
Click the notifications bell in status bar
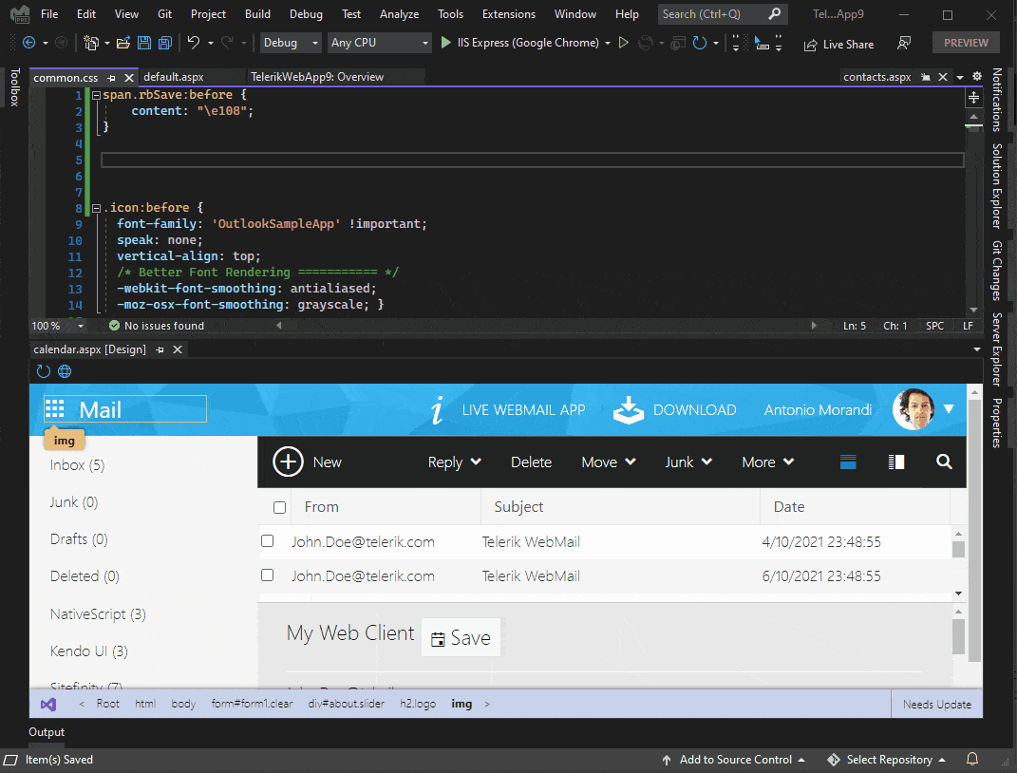point(972,759)
